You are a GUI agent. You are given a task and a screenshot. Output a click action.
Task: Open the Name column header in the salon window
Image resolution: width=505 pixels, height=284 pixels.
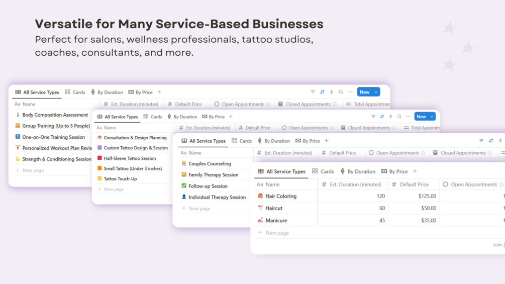(286, 184)
